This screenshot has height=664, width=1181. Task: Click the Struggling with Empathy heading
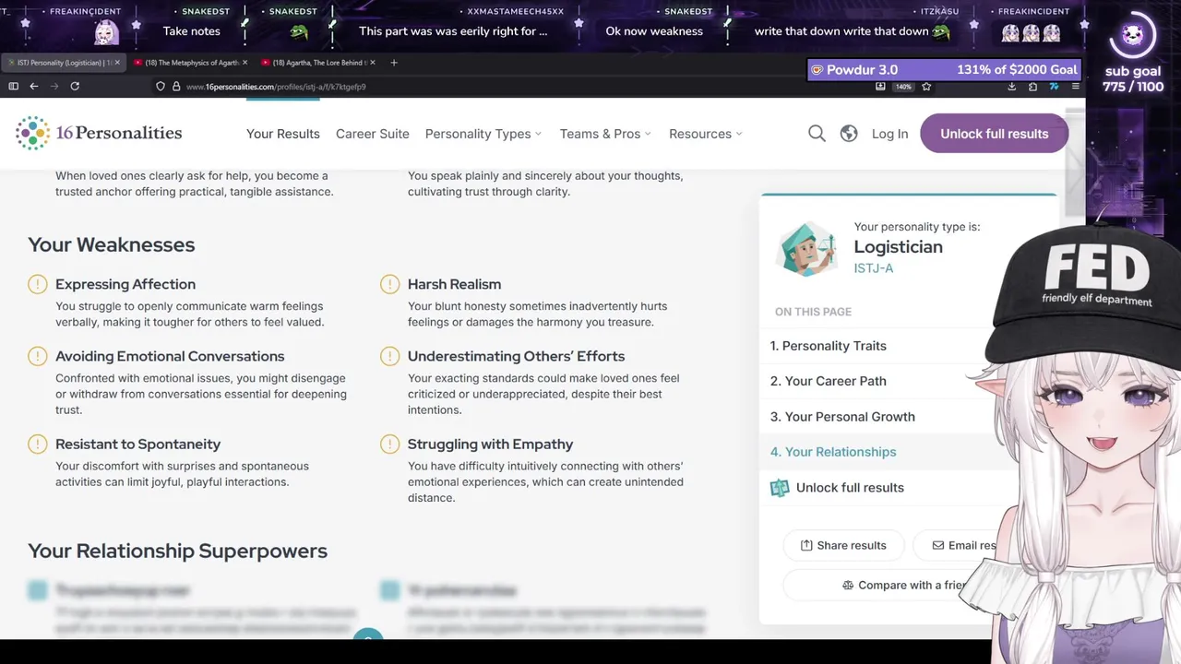click(491, 445)
